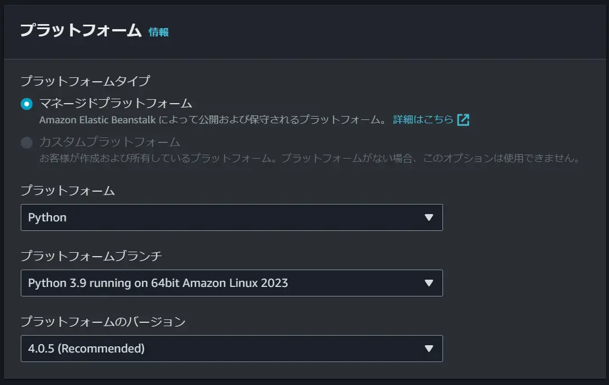Image resolution: width=609 pixels, height=385 pixels.
Task: Click the arrow icon on the Python dropdown
Action: point(429,217)
